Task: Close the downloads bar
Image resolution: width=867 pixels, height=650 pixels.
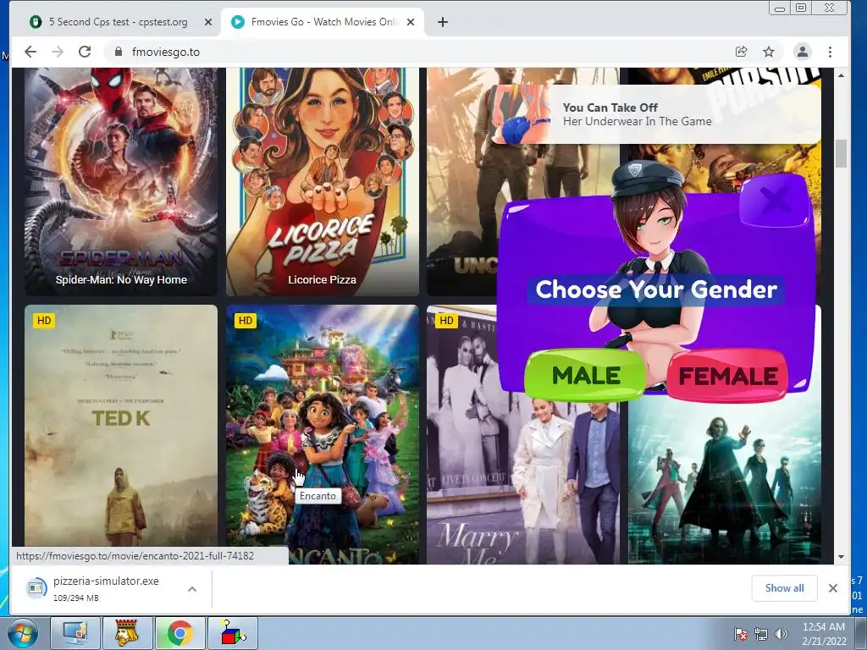Action: pos(833,588)
